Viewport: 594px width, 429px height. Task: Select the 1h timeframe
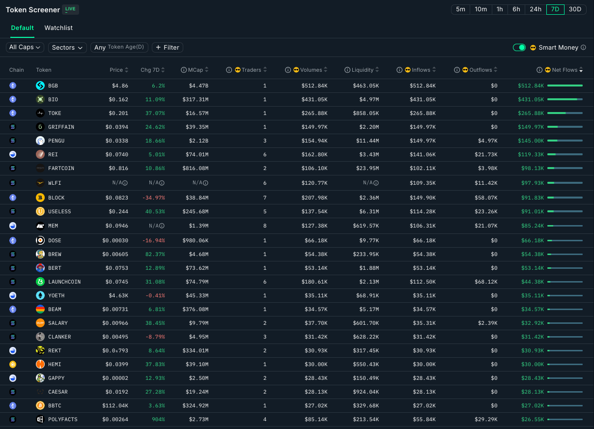(x=500, y=9)
